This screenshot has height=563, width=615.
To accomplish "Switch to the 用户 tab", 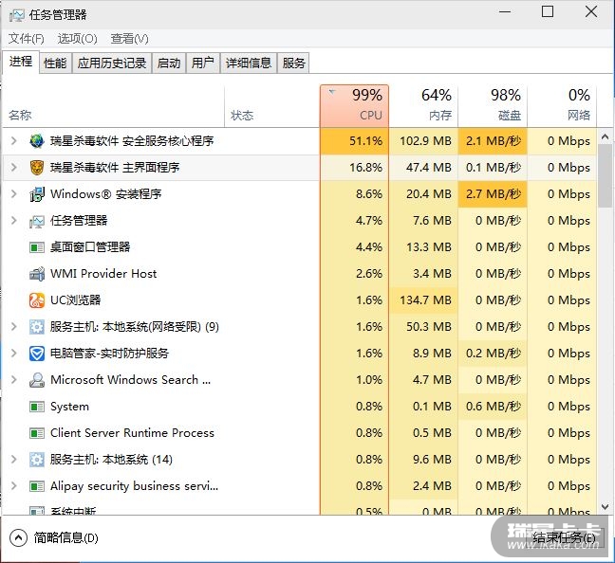I will [x=203, y=63].
